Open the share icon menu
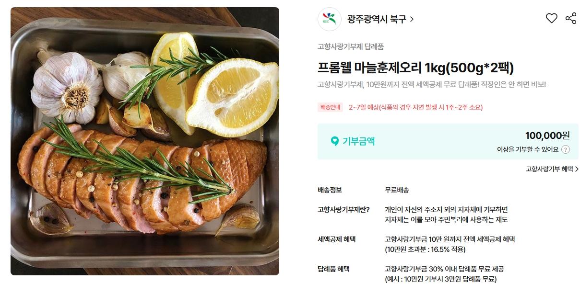 [571, 19]
